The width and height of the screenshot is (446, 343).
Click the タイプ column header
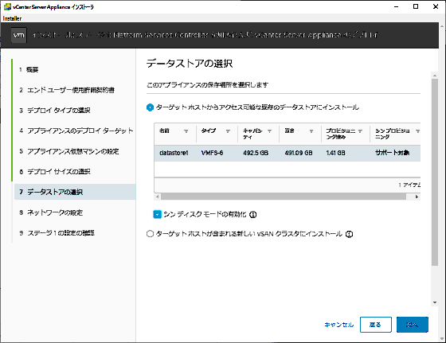pyautogui.click(x=209, y=131)
